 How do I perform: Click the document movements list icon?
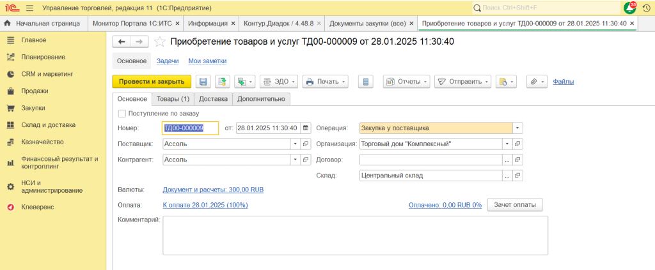pyautogui.click(x=365, y=82)
